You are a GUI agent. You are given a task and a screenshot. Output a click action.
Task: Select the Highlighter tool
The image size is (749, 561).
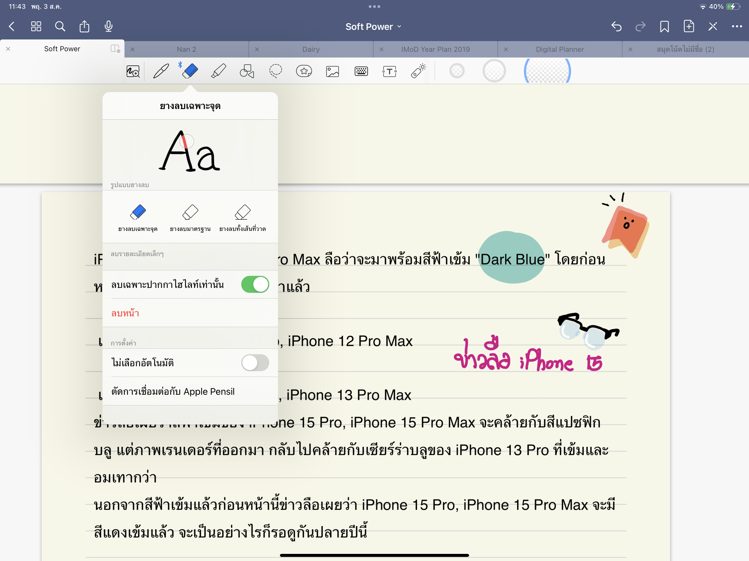(x=219, y=71)
